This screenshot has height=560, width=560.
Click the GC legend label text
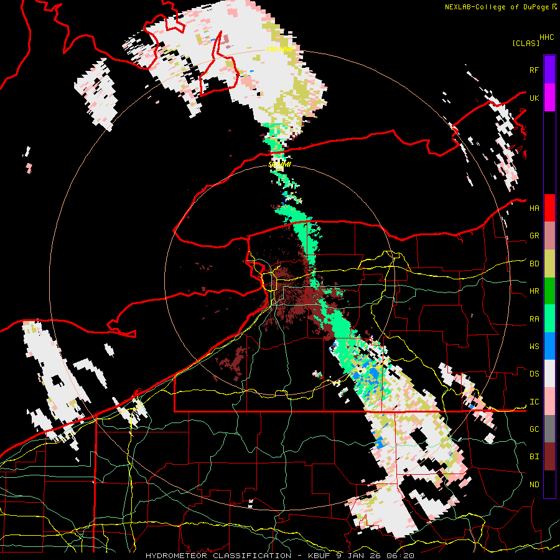(534, 429)
